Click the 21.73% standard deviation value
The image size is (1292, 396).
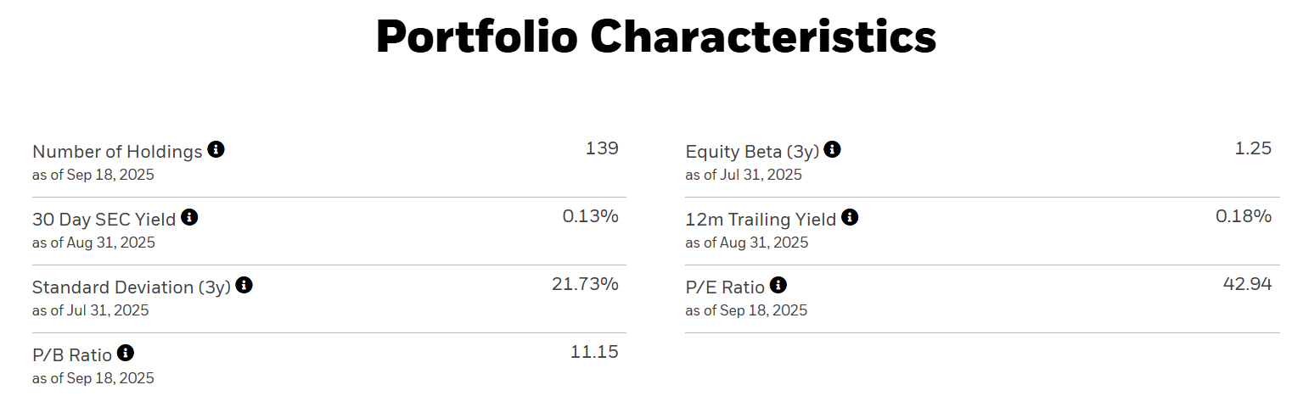tap(585, 284)
